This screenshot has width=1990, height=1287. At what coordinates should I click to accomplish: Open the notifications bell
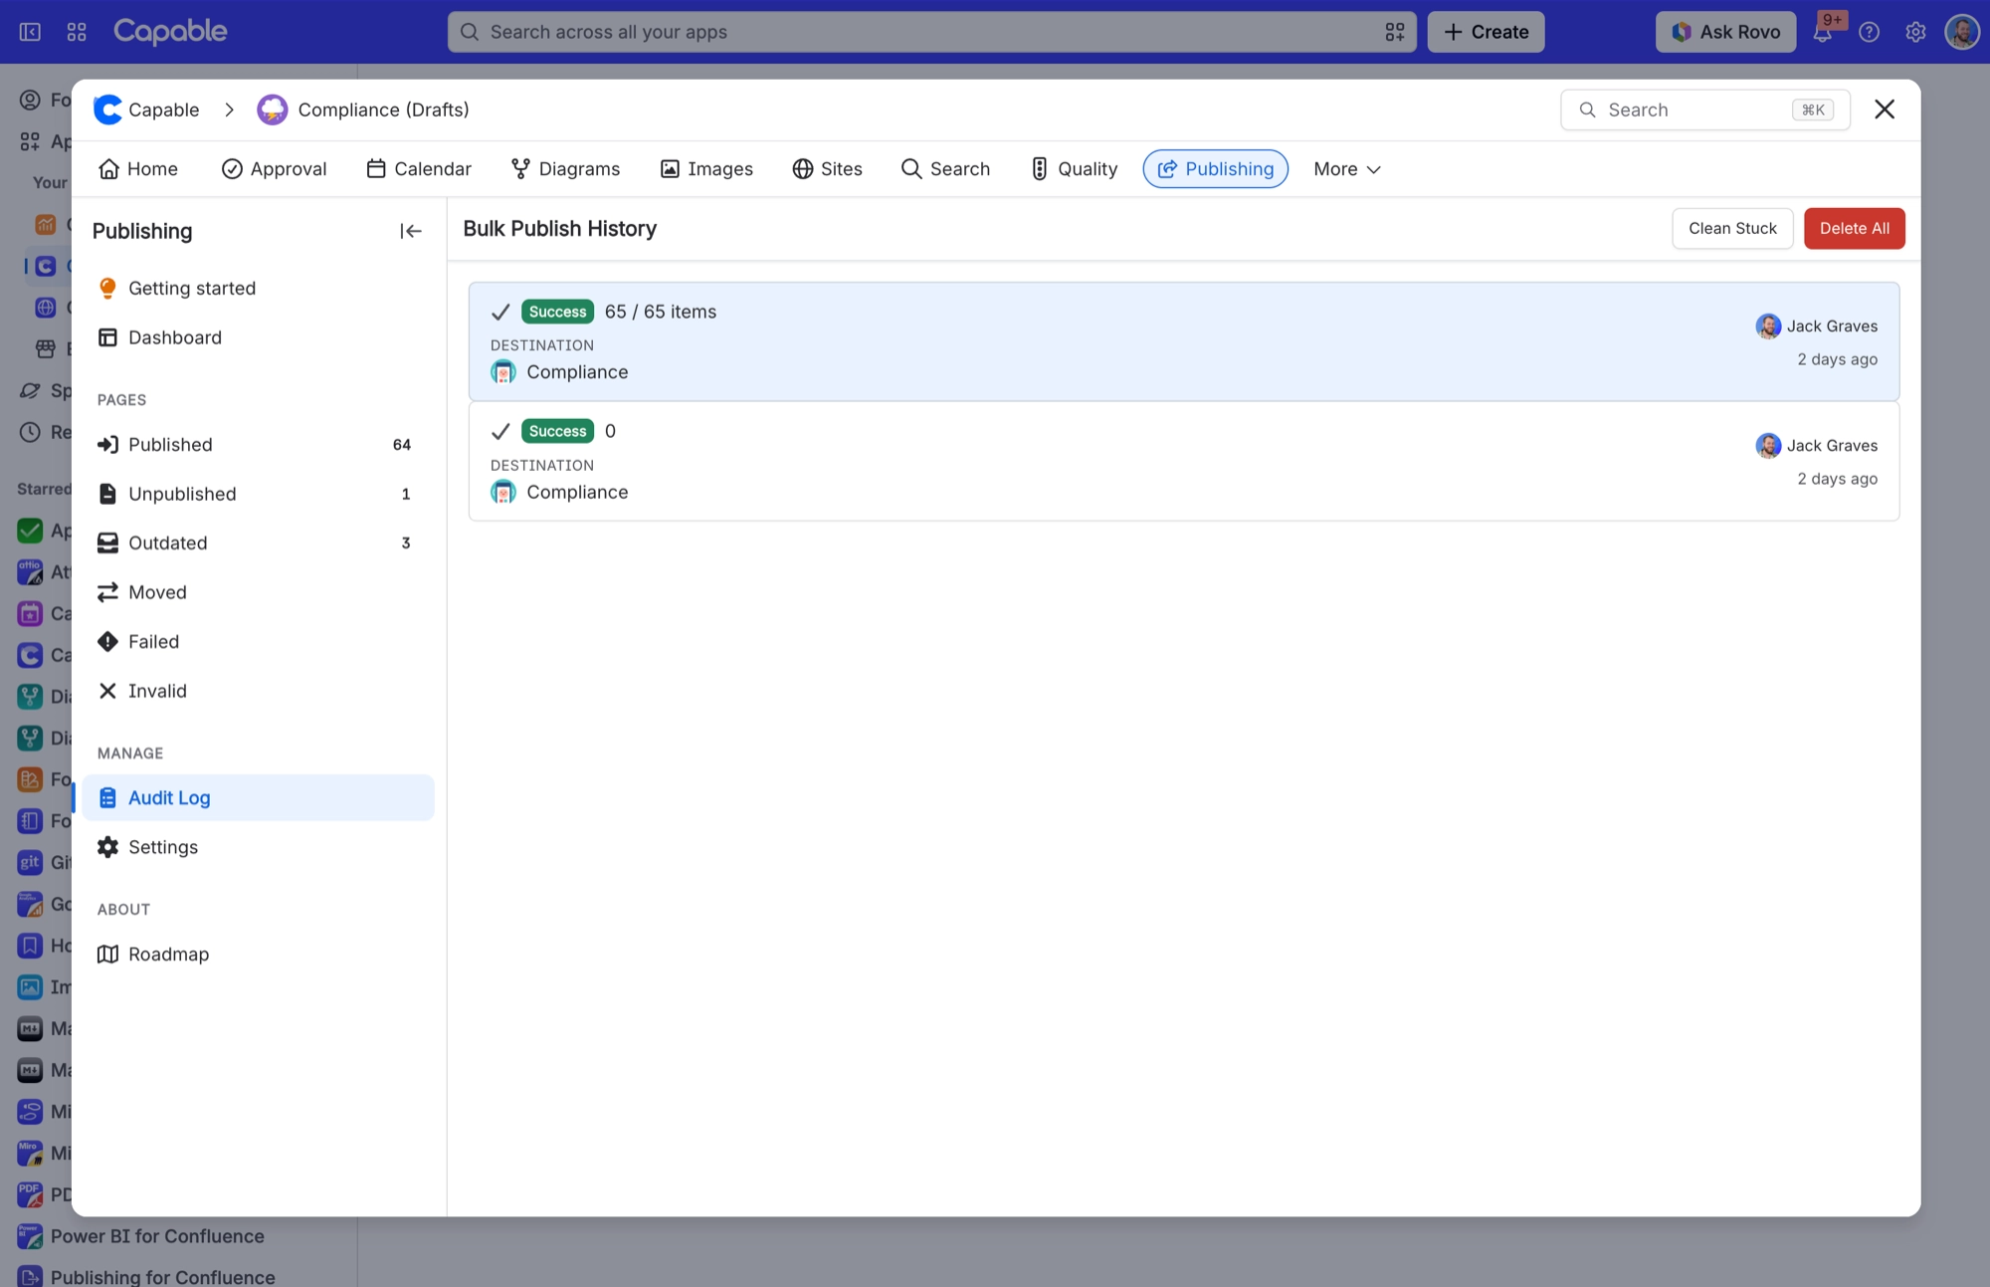click(x=1822, y=32)
